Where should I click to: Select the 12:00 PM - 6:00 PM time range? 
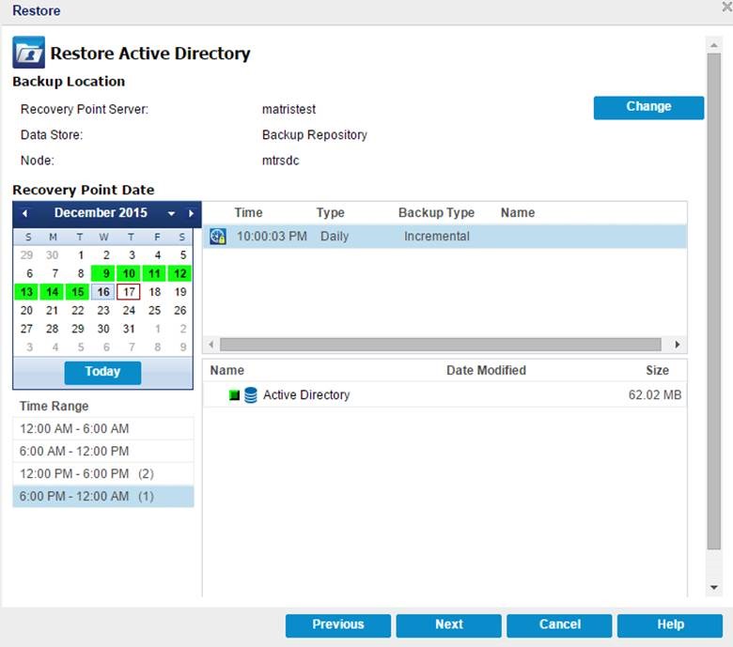[x=103, y=473]
